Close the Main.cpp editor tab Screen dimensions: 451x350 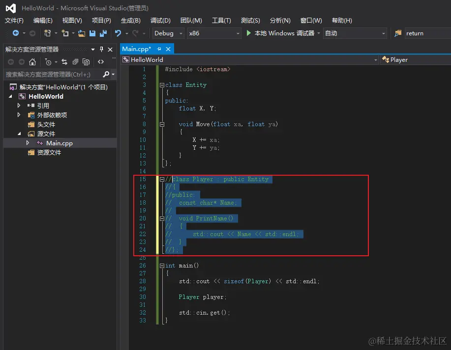(168, 49)
